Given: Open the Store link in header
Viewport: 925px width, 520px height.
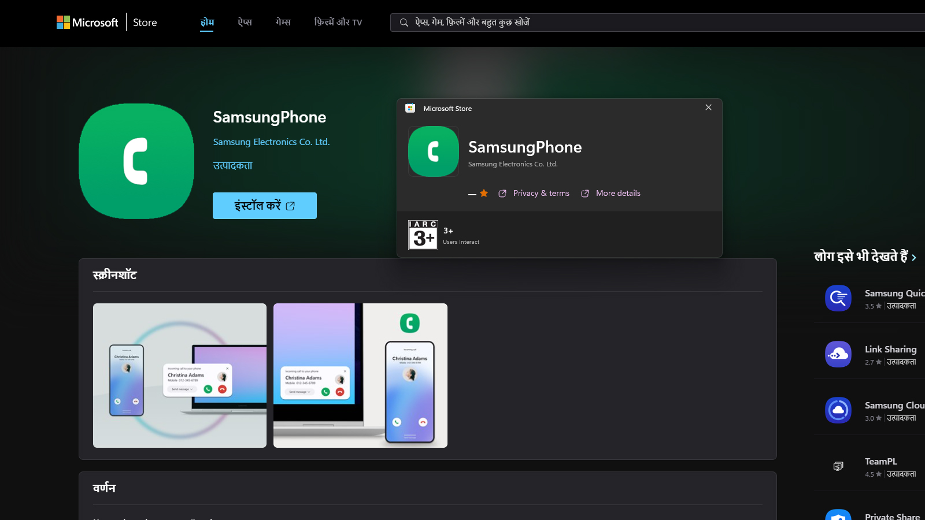Looking at the screenshot, I should pyautogui.click(x=145, y=23).
